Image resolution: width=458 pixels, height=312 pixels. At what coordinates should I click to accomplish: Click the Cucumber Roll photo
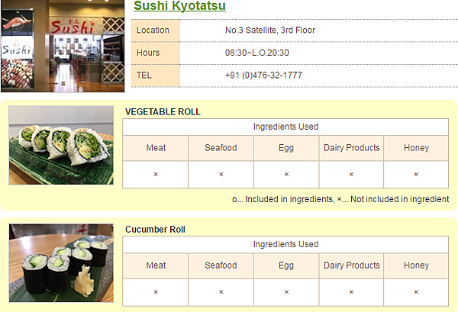pos(61,263)
